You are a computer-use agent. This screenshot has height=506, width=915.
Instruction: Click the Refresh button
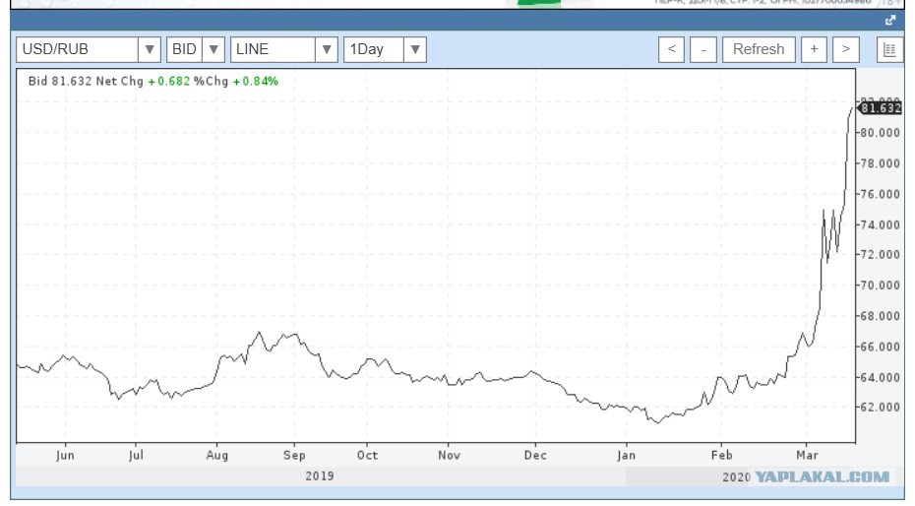[x=759, y=49]
